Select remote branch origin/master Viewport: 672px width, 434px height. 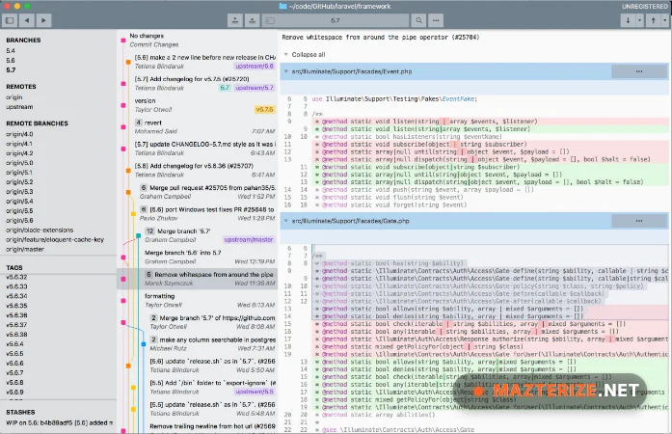[x=25, y=249]
